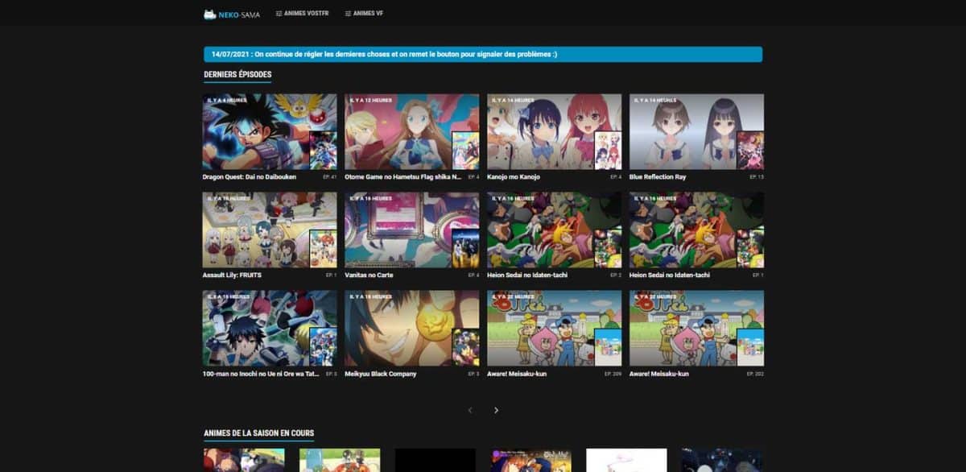Click the 14/07/2021 announcement banner

tap(483, 54)
